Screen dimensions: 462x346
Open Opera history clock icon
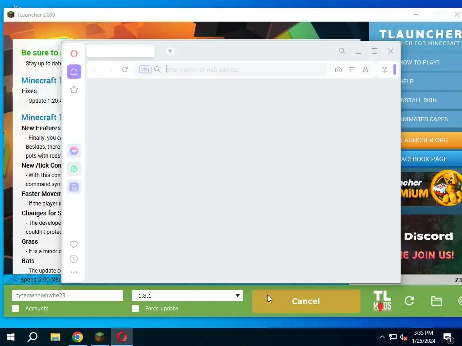[x=74, y=259]
